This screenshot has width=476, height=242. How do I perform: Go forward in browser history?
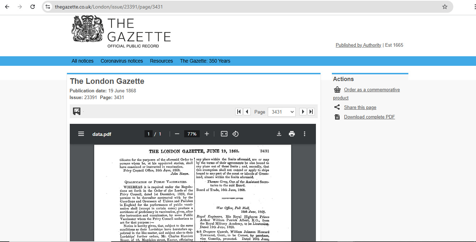coord(20,7)
